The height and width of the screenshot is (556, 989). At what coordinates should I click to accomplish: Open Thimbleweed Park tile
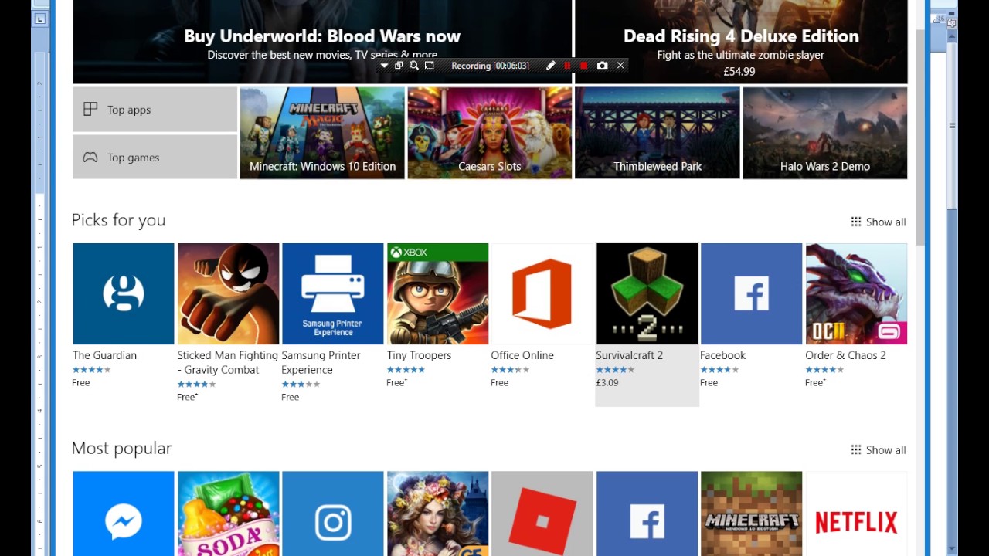tap(658, 133)
